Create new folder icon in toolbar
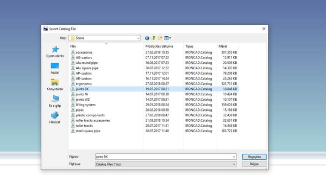Viewport: 326px width, 196px height. (x=160, y=38)
